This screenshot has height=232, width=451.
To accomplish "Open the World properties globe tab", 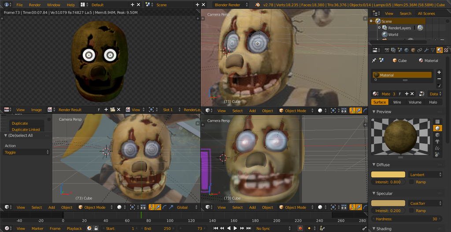I will tap(407, 50).
